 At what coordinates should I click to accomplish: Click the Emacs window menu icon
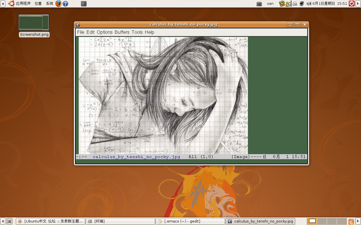click(x=78, y=24)
